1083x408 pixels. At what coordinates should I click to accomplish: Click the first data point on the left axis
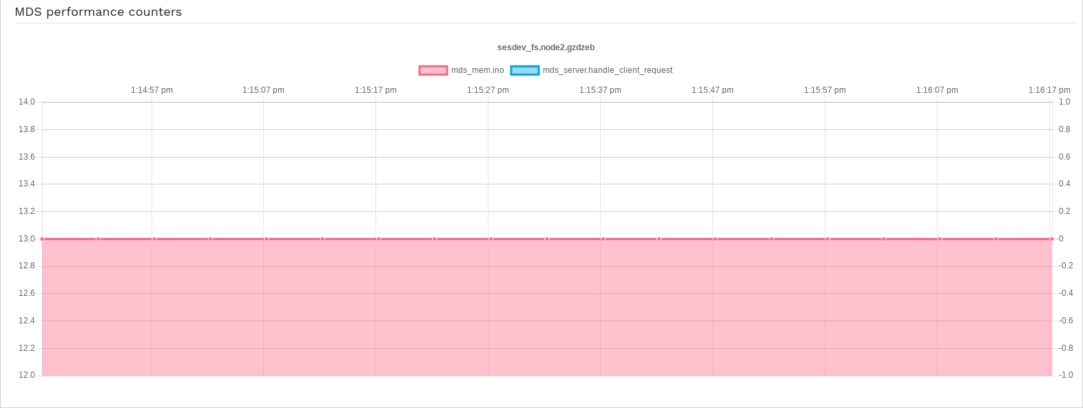(x=42, y=239)
